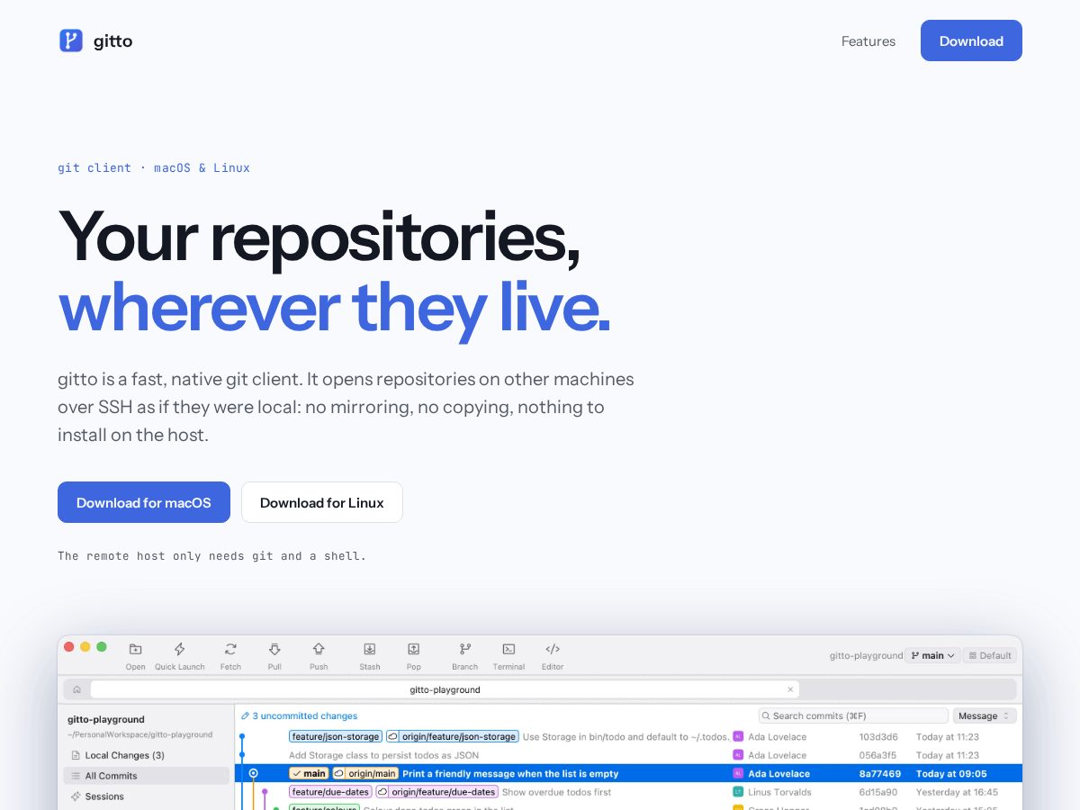Viewport: 1080px width, 810px height.
Task: Click commit hash 8a77469
Action: point(880,773)
